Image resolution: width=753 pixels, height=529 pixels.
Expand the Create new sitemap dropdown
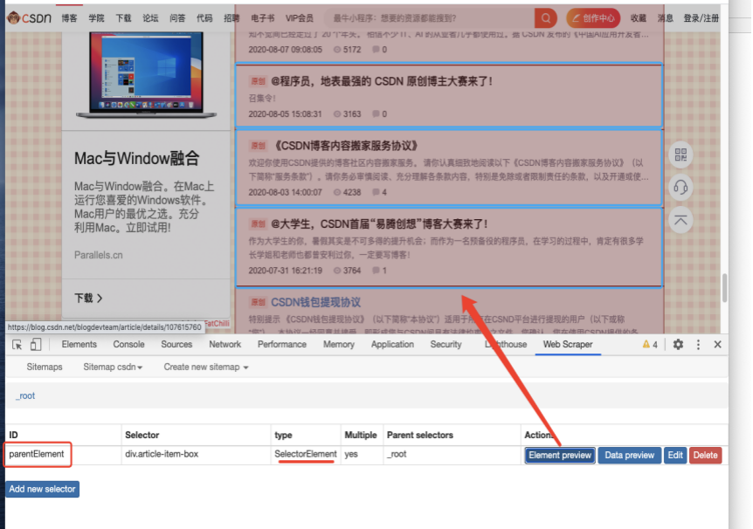[x=205, y=367]
